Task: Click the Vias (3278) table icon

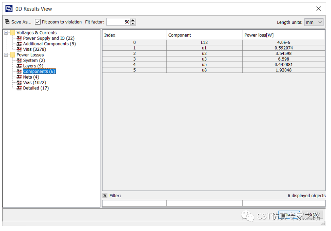Action: tap(19, 49)
